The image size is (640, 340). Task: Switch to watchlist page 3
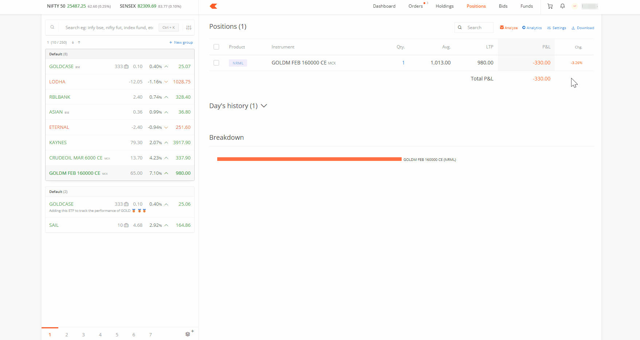(x=83, y=335)
